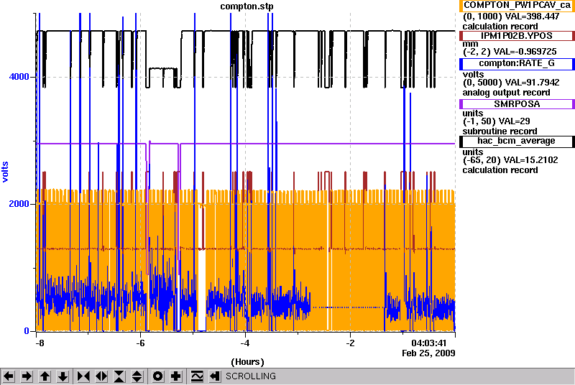
Task: Click the plus icon in the toolbar
Action: pos(176,376)
